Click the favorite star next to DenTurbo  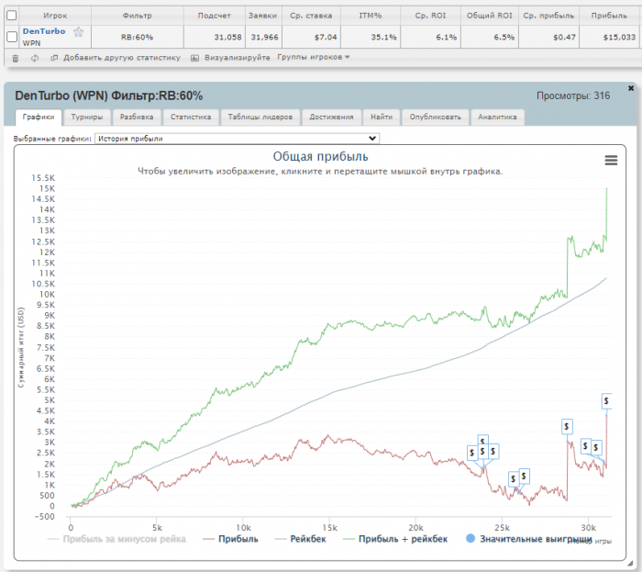(x=78, y=31)
